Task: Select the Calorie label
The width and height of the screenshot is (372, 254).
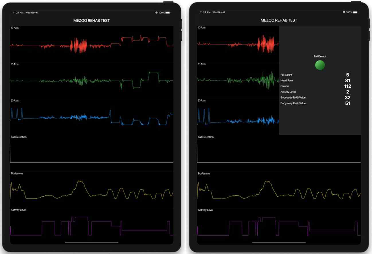Action: pyautogui.click(x=285, y=86)
